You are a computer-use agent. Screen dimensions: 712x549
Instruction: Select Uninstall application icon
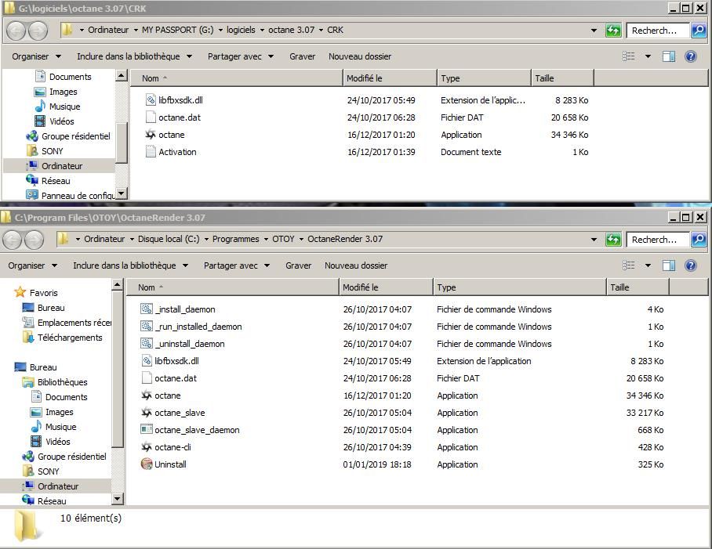pyautogui.click(x=146, y=464)
